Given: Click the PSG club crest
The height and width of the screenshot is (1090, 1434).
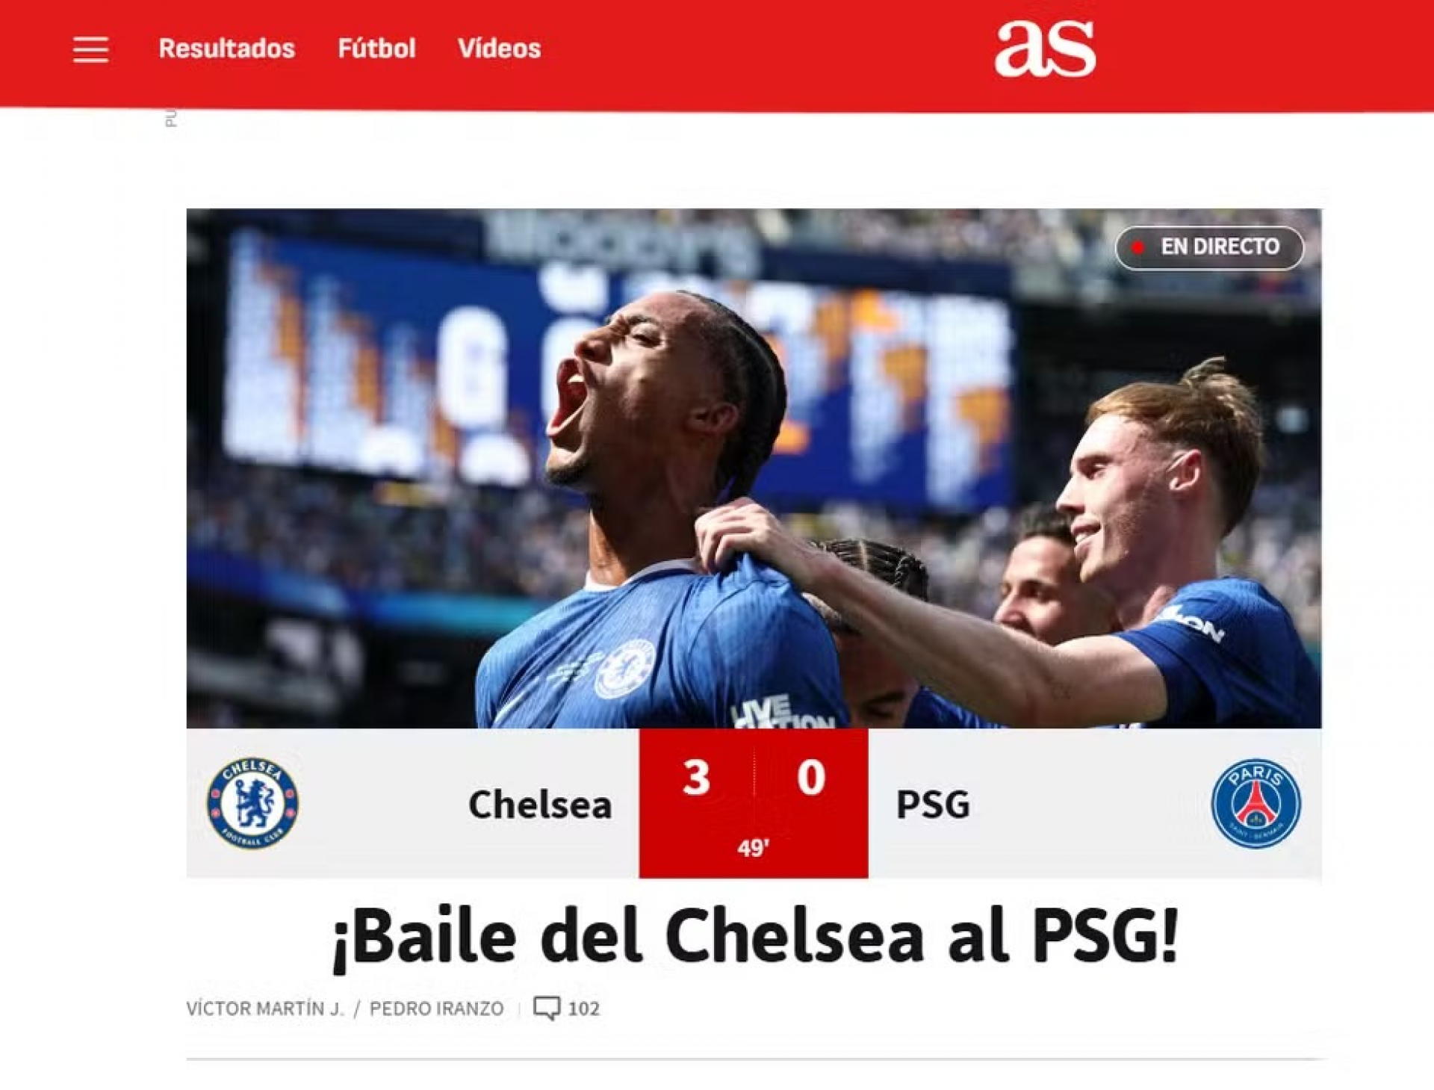Looking at the screenshot, I should (1255, 803).
